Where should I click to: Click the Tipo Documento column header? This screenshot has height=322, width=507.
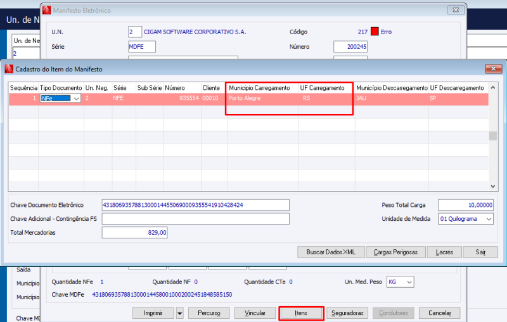coord(61,88)
